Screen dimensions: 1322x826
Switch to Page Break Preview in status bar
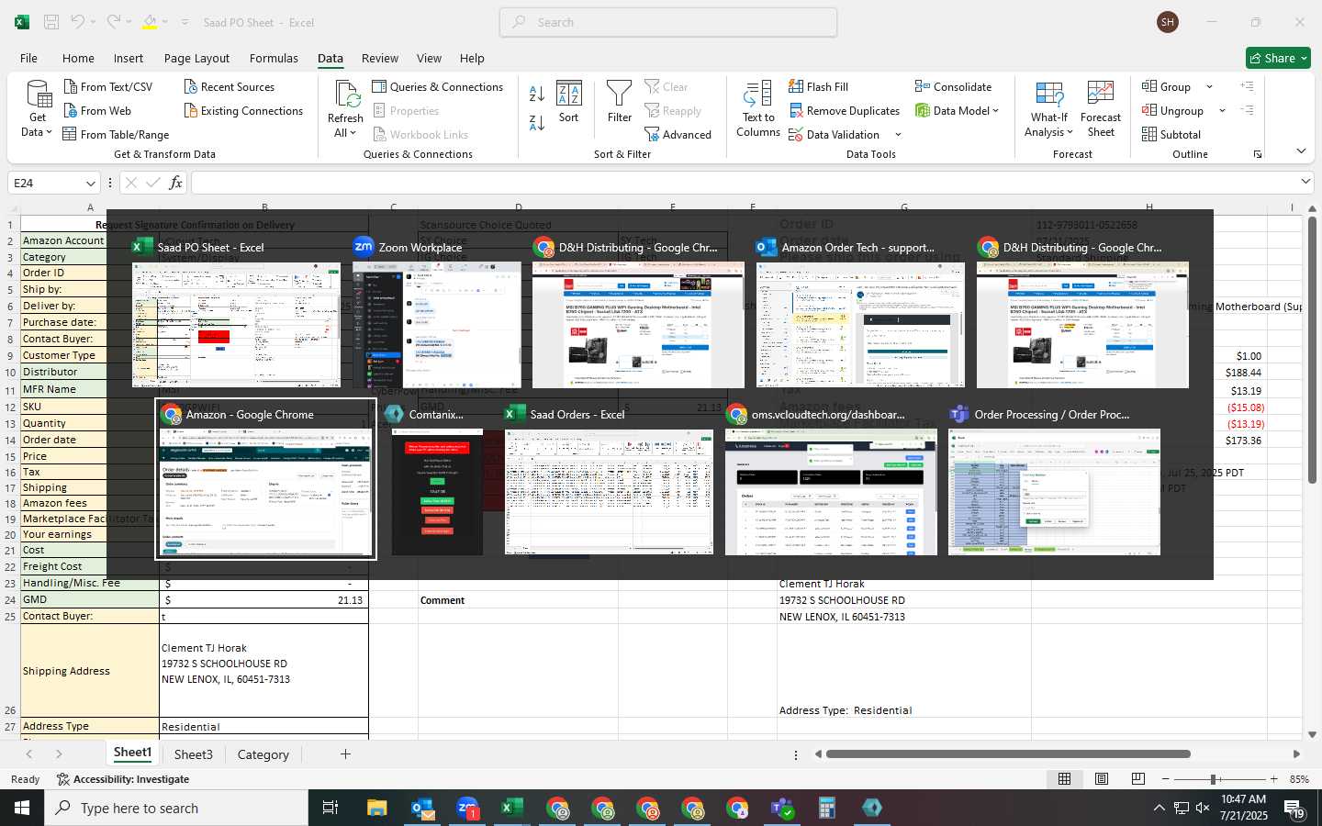point(1138,779)
